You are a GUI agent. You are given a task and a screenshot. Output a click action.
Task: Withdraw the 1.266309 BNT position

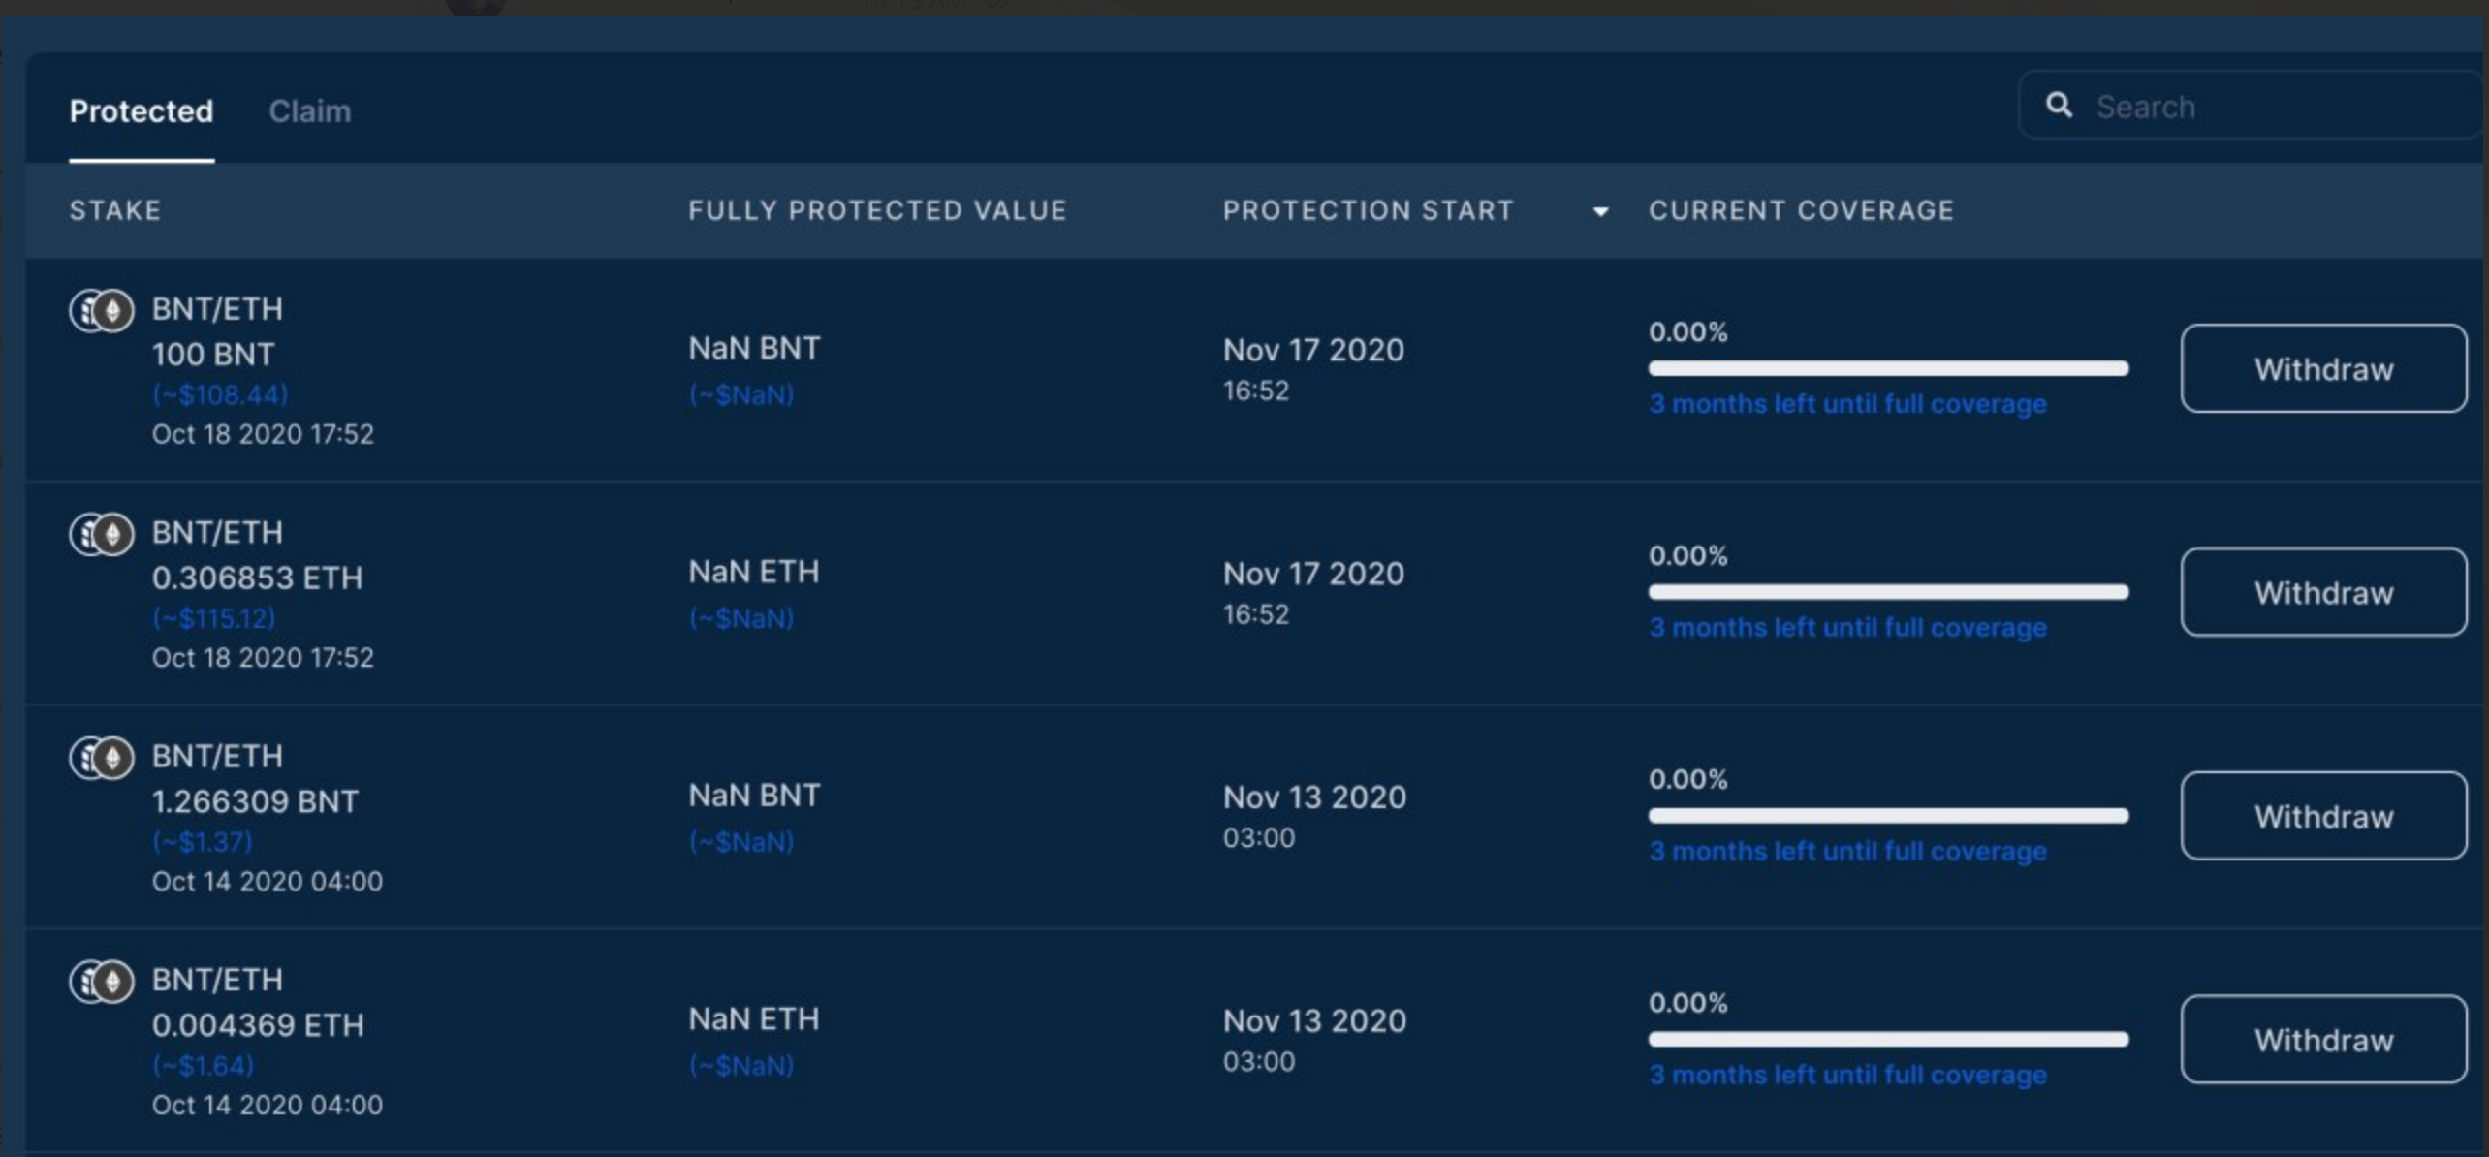tap(2323, 816)
